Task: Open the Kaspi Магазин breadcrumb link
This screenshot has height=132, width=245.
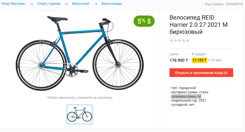Action: coord(13,4)
